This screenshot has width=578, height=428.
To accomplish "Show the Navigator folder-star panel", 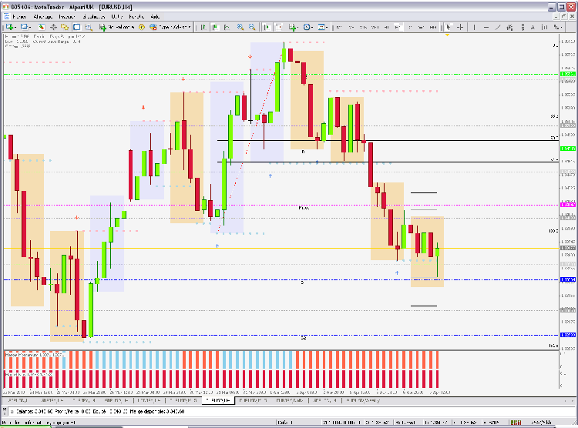I will pos(65,27).
